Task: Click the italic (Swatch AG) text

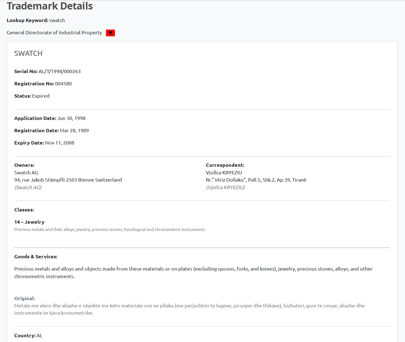Action: [x=28, y=187]
